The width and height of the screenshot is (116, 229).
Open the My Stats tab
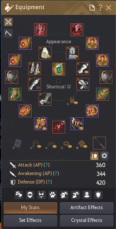[30, 208]
